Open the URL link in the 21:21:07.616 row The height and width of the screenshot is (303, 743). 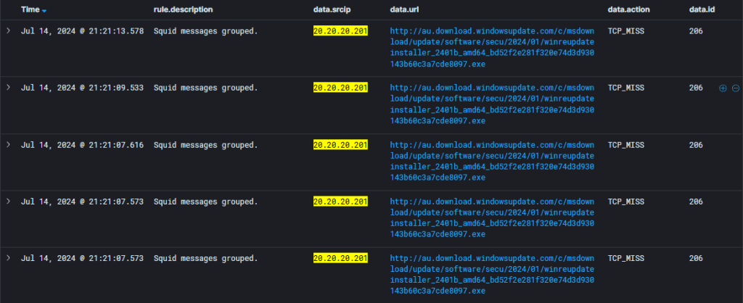492,162
